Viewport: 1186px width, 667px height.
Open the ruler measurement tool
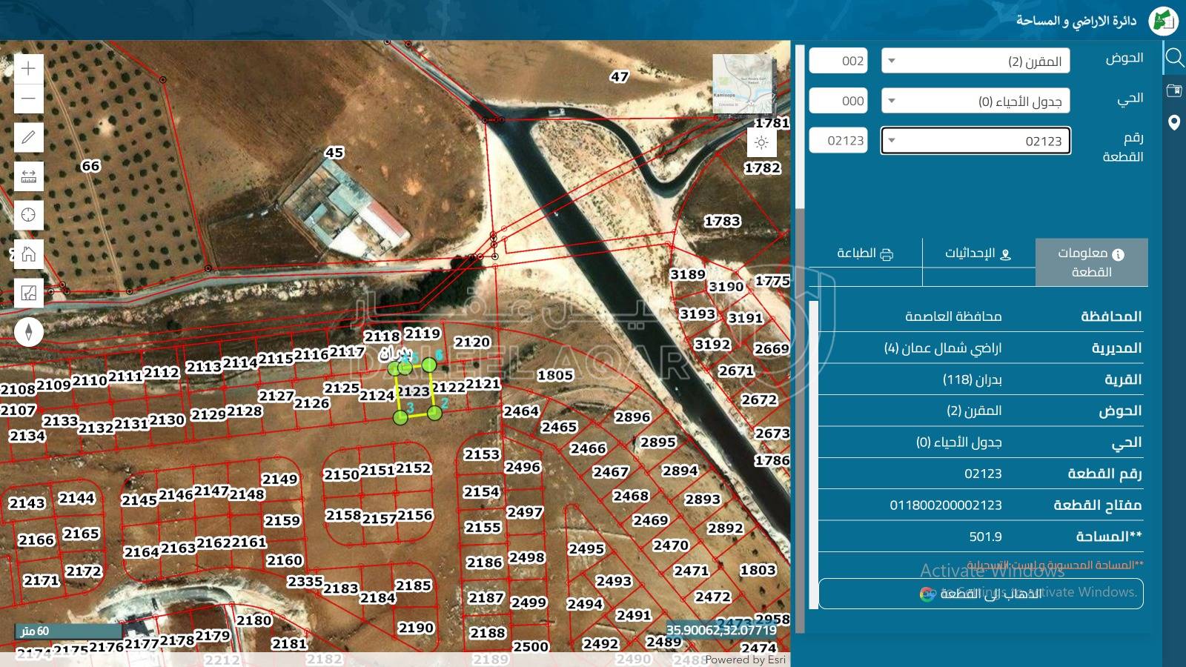[28, 176]
